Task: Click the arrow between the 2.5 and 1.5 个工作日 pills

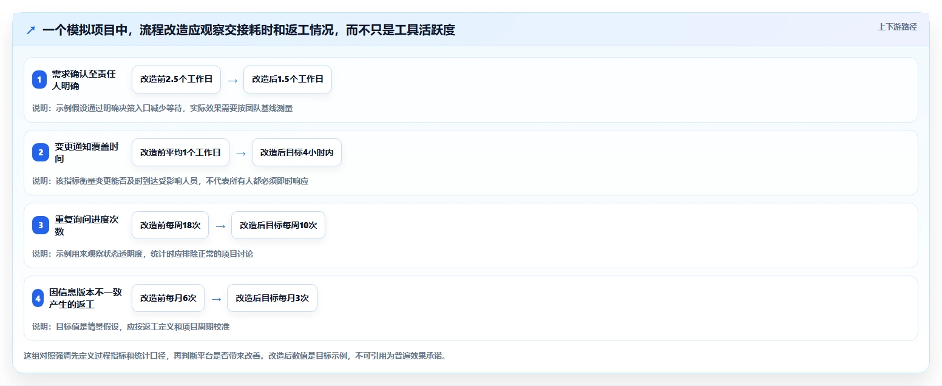Action: point(232,80)
